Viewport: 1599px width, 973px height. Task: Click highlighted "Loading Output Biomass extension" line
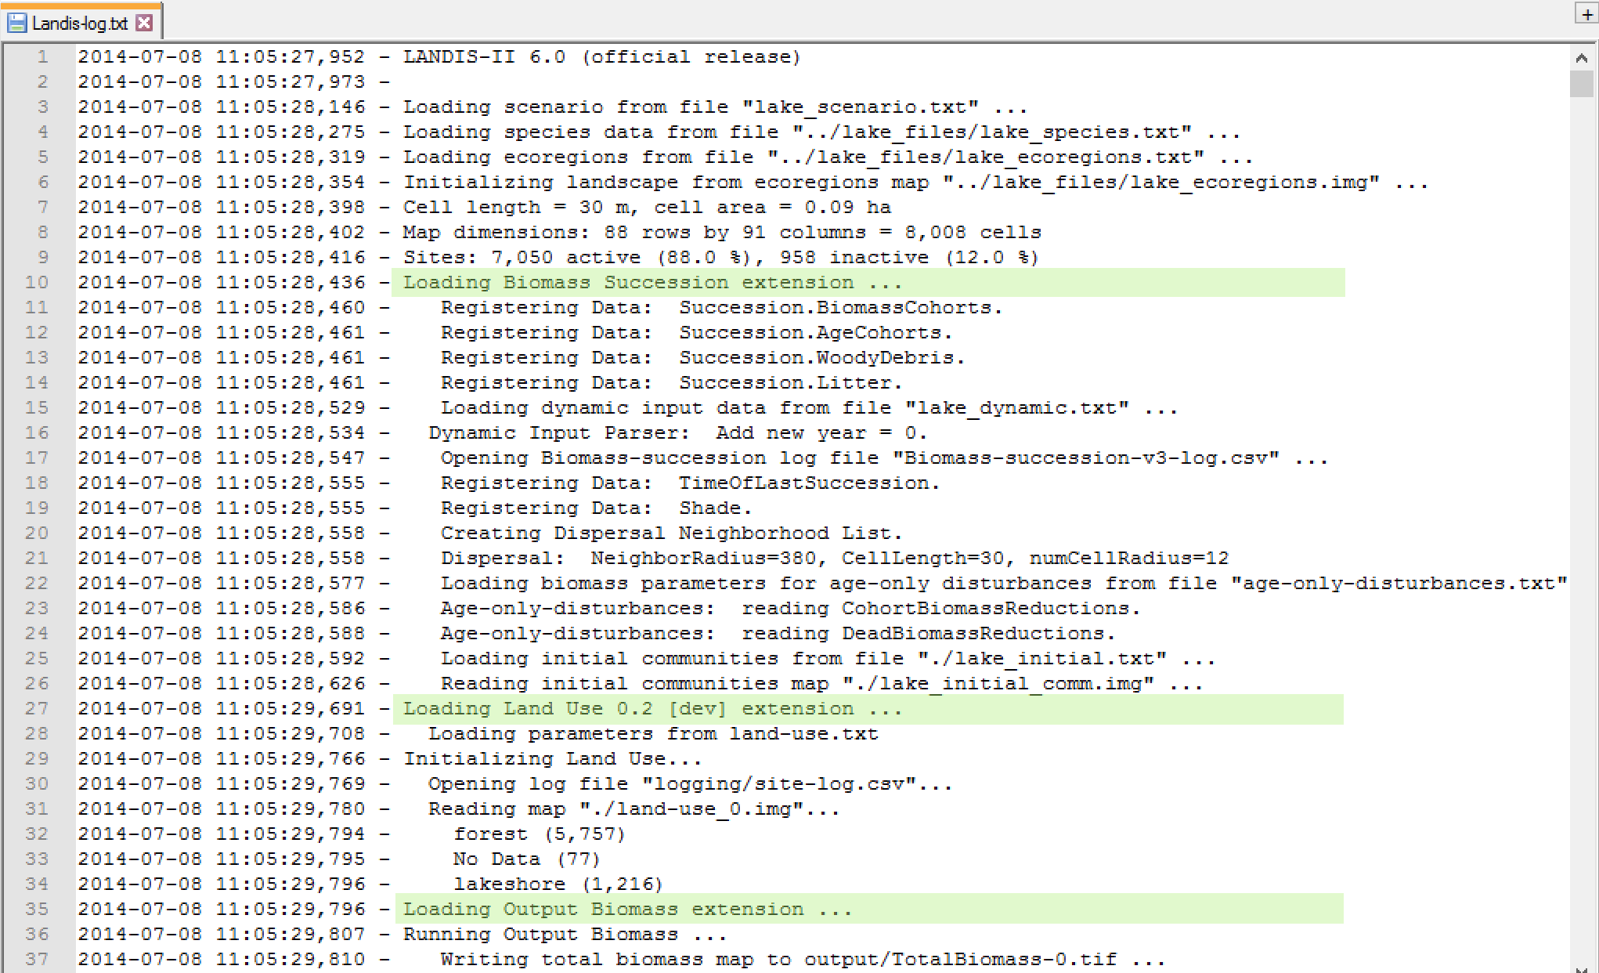click(868, 909)
